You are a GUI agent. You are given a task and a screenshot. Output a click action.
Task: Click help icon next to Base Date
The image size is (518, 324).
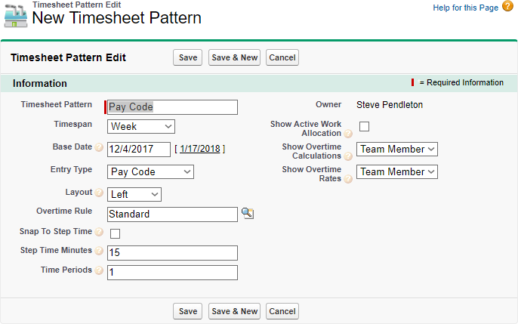tap(99, 147)
